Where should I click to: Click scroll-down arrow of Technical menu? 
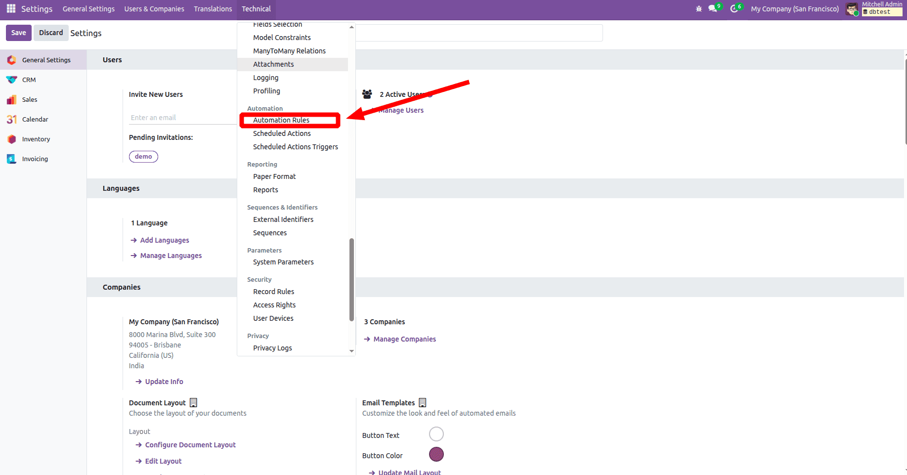[351, 351]
